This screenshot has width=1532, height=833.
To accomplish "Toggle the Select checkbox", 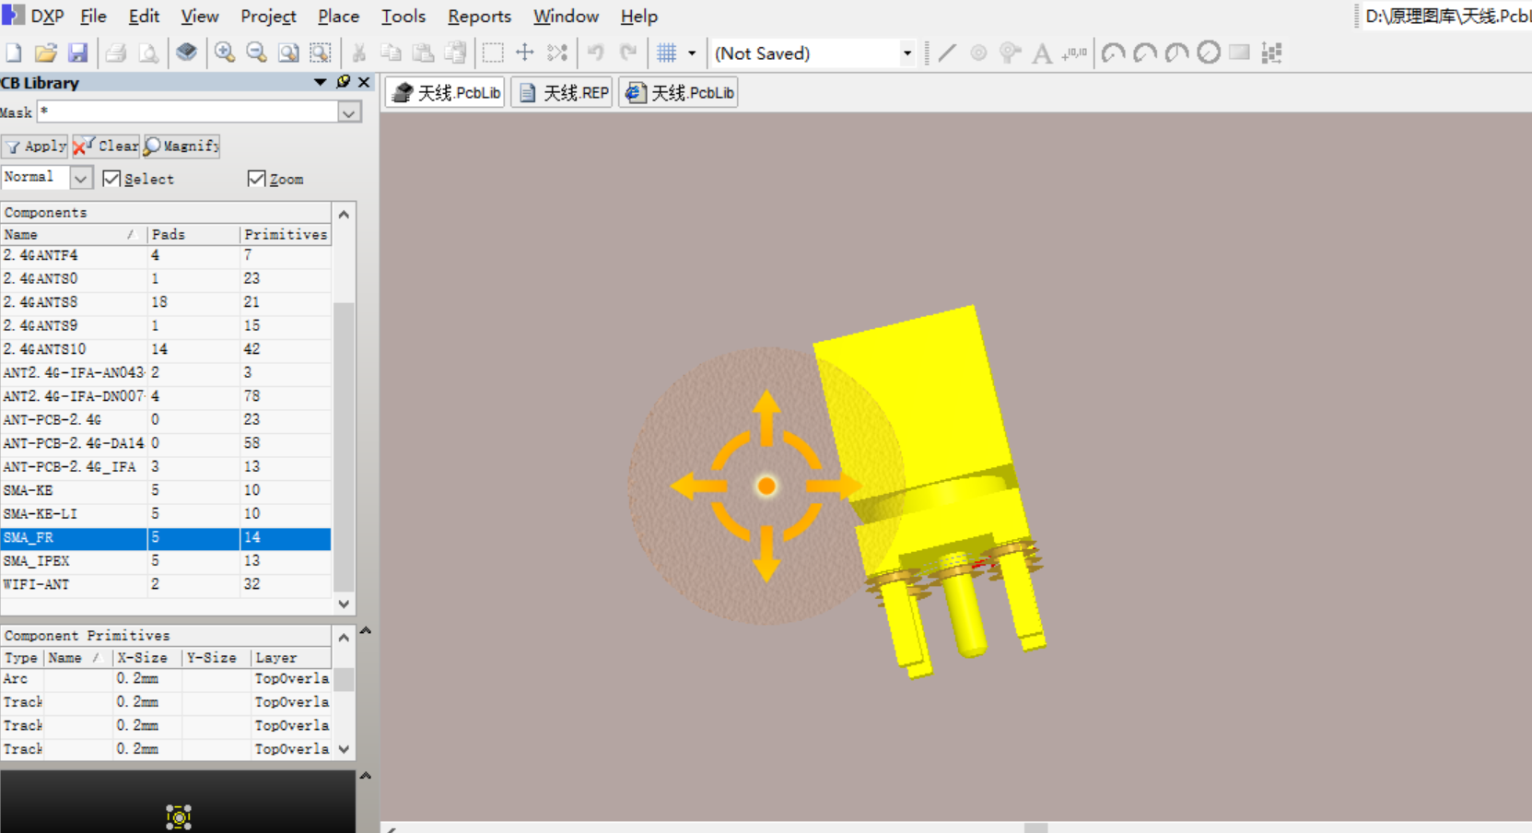I will point(111,179).
